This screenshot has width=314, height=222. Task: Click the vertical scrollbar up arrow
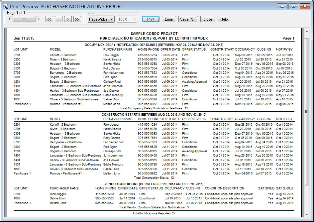(307, 32)
